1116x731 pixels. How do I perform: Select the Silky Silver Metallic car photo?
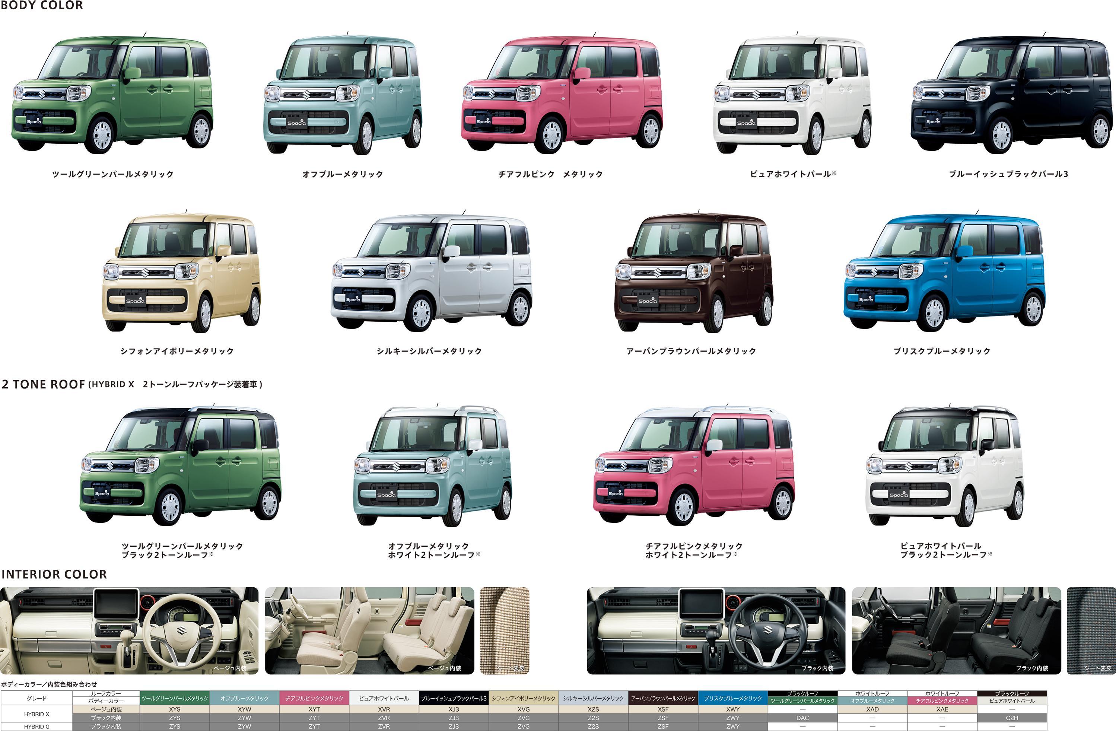431,271
